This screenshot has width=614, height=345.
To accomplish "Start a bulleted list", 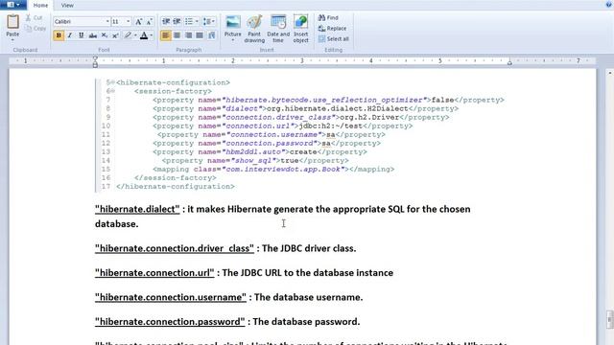I will click(x=189, y=21).
